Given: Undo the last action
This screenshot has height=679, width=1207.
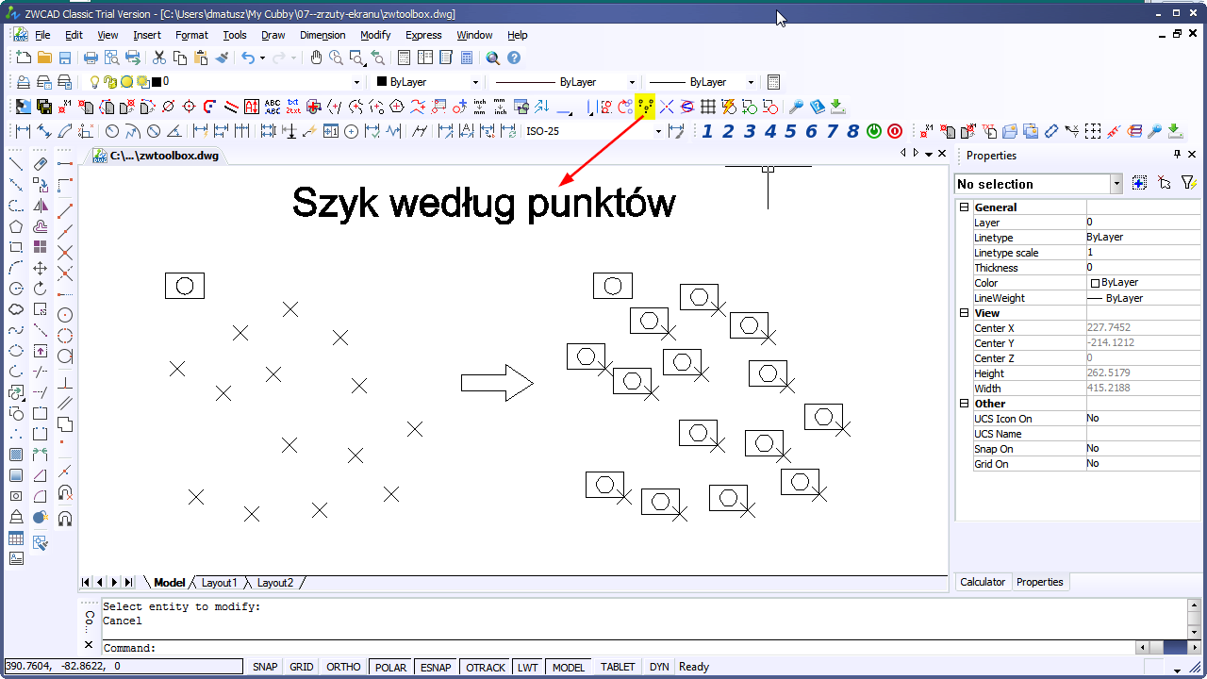Looking at the screenshot, I should pos(247,58).
